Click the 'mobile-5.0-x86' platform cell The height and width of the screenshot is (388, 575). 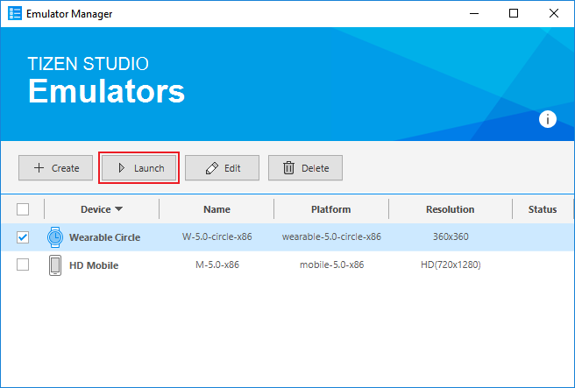332,265
